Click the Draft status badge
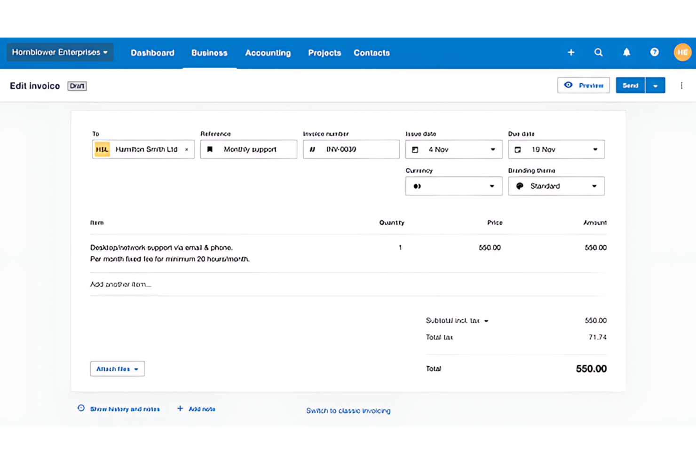 (x=77, y=86)
